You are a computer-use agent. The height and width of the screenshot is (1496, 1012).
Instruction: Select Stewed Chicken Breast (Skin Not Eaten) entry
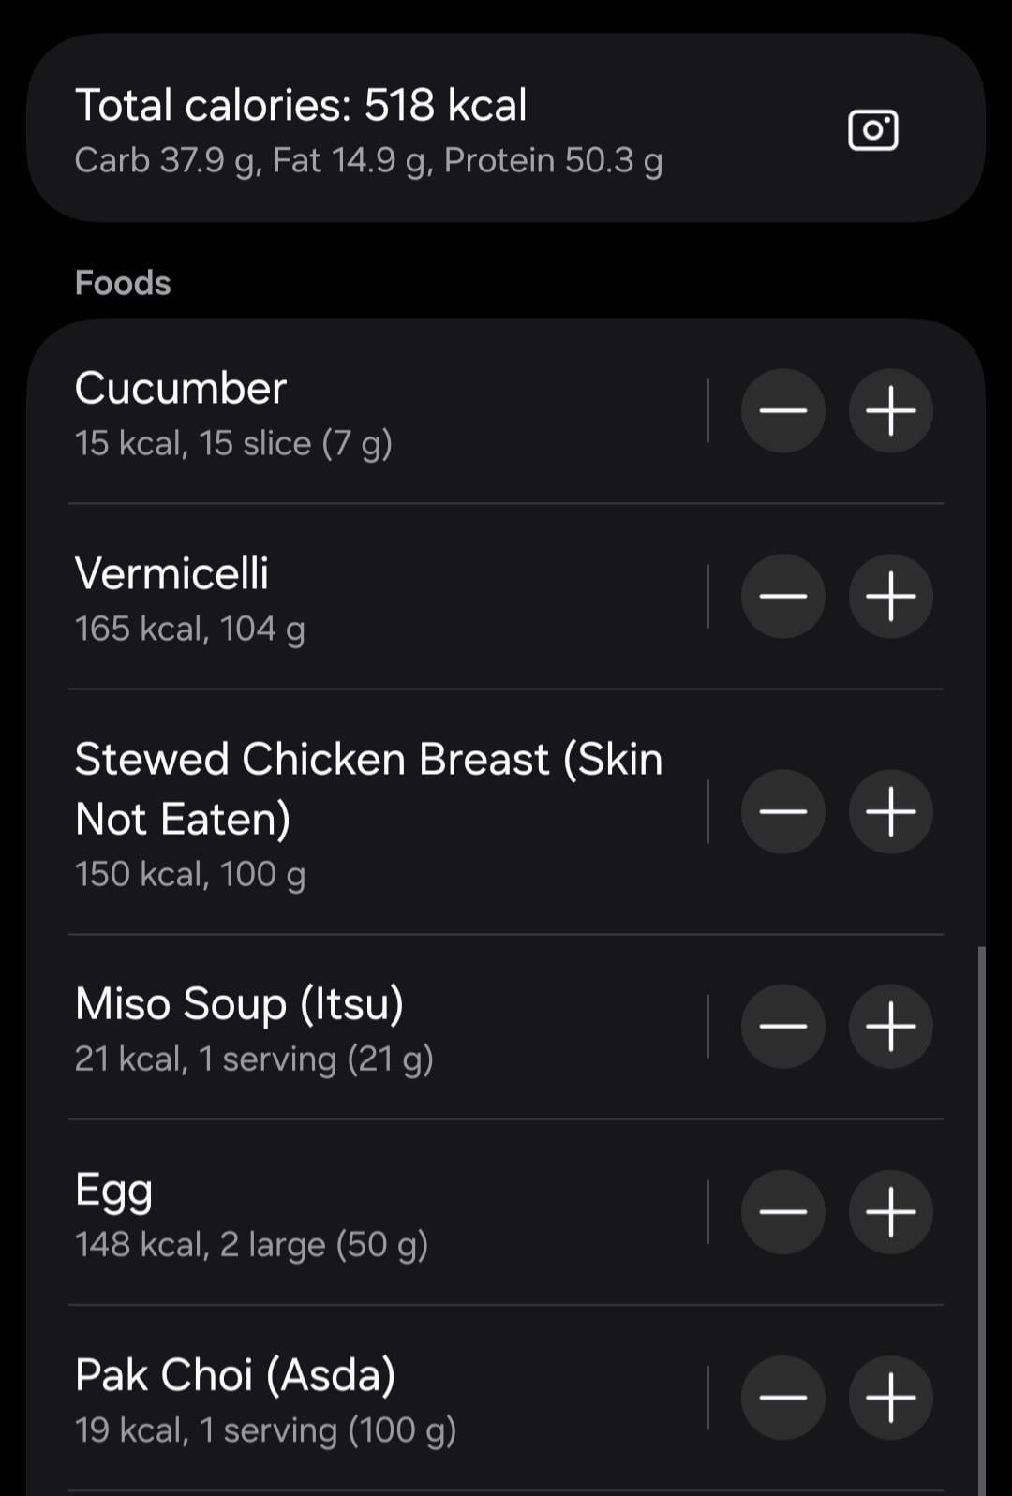[x=375, y=811]
